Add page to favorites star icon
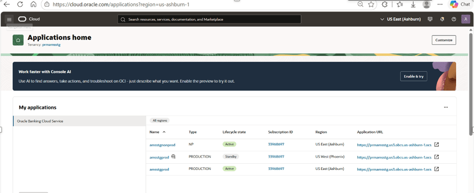Image resolution: width=474 pixels, height=193 pixels. tap(371, 4)
